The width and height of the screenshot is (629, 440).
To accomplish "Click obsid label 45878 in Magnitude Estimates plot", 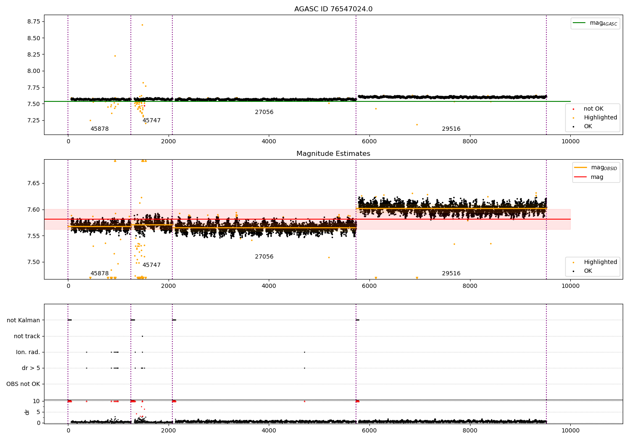I will pyautogui.click(x=100, y=274).
